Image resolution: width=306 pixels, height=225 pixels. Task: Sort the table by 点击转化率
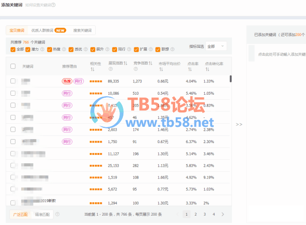pyautogui.click(x=207, y=69)
